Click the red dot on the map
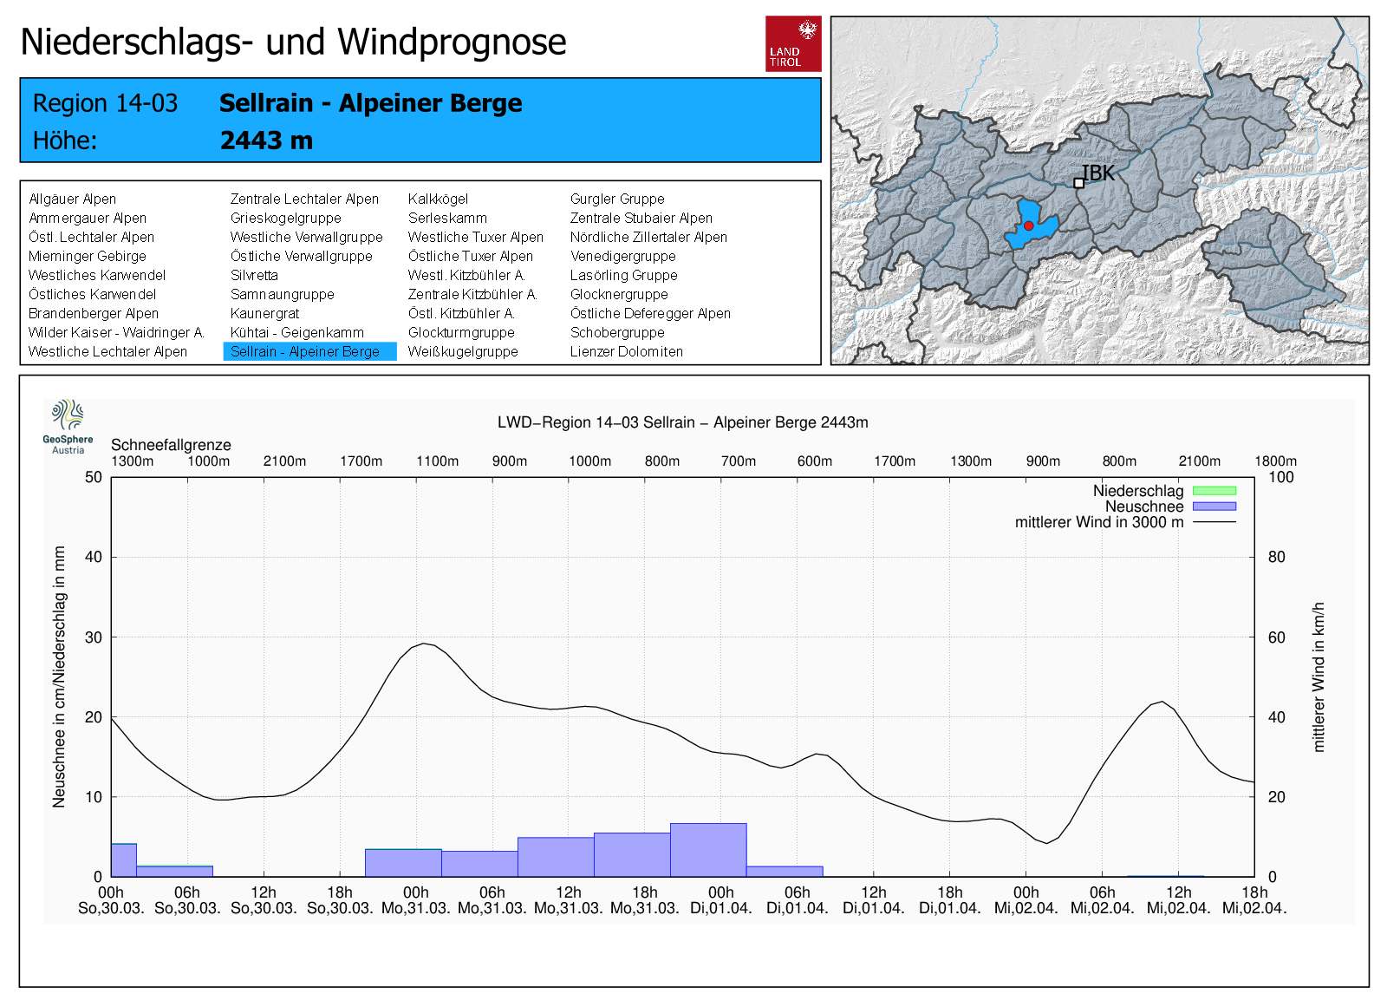This screenshot has width=1387, height=1000. [1028, 225]
